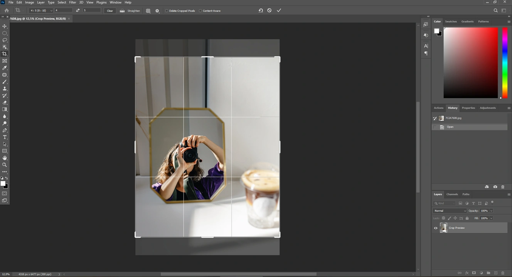Add a layer style fx
Screen dimensions: 512x277
(x=467, y=273)
